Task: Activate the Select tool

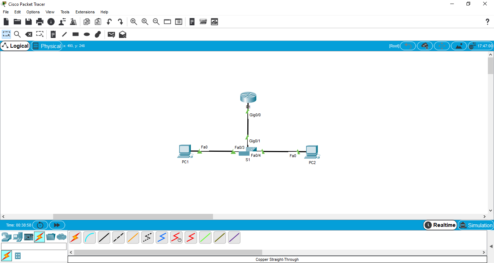Action: point(6,34)
